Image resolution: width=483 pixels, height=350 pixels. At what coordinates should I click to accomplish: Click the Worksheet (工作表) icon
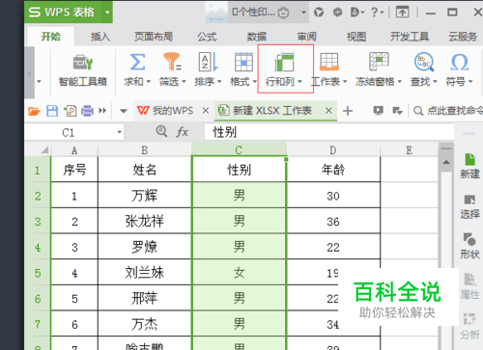328,62
